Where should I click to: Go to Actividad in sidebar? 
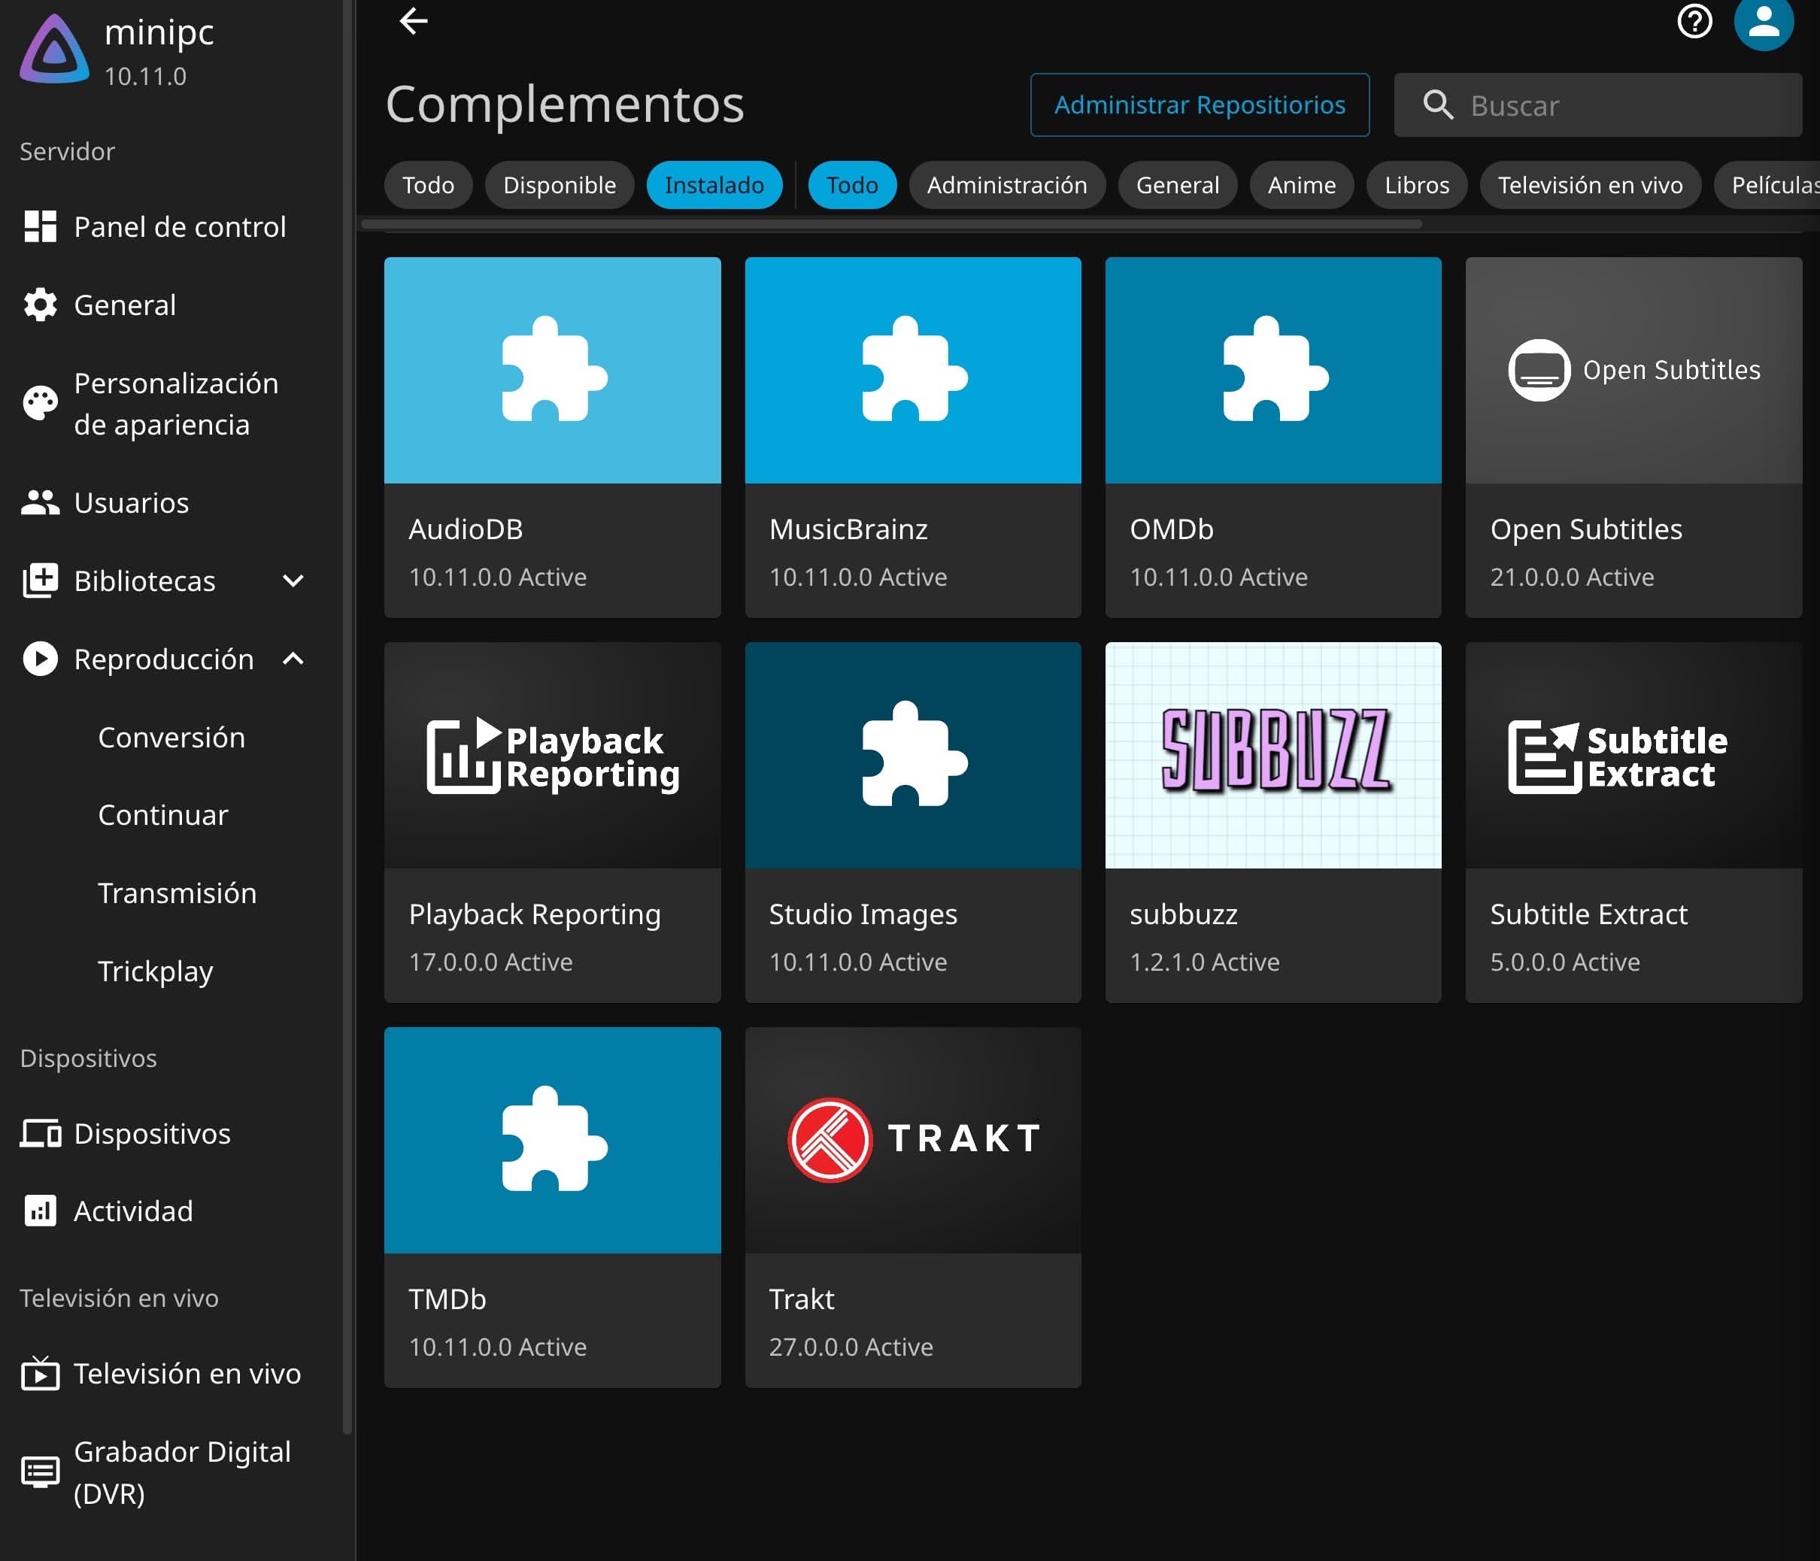tap(132, 1211)
